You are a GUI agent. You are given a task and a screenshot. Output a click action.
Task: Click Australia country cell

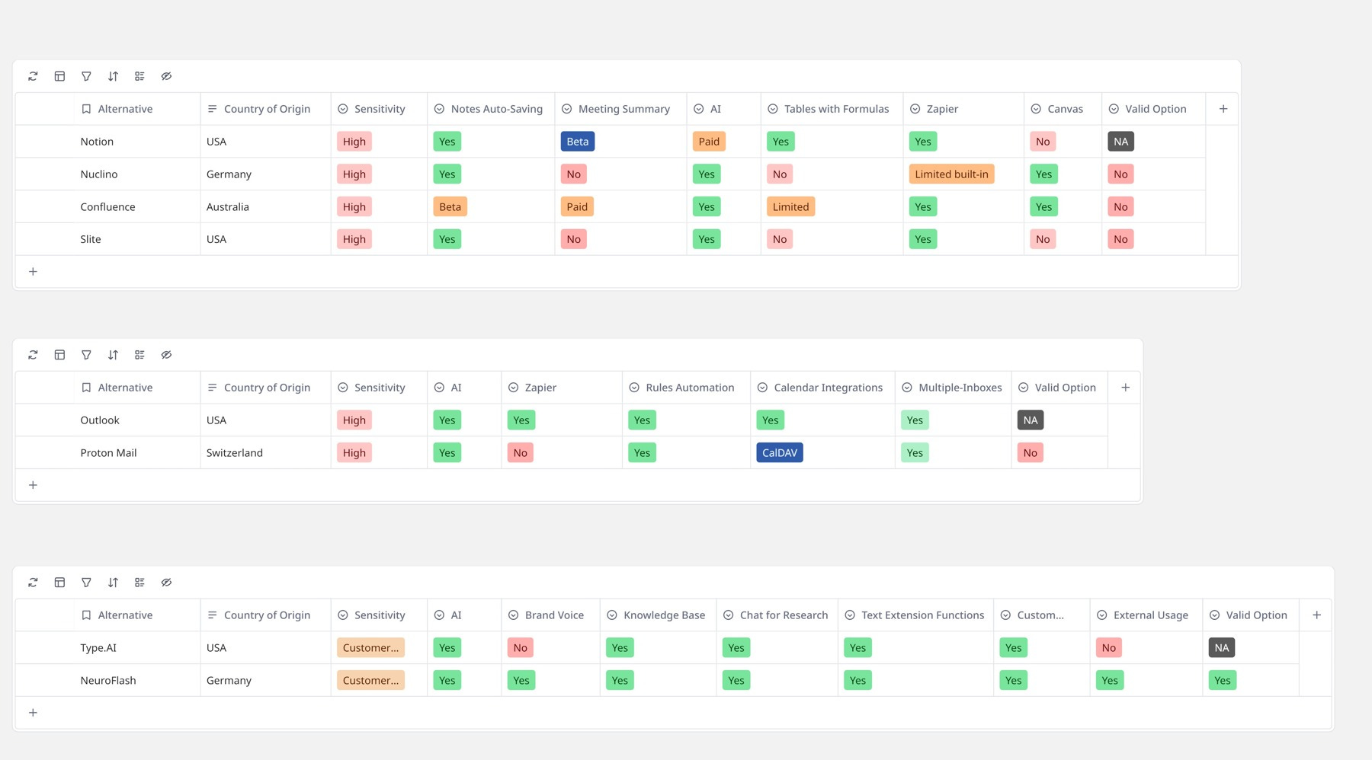click(x=265, y=207)
